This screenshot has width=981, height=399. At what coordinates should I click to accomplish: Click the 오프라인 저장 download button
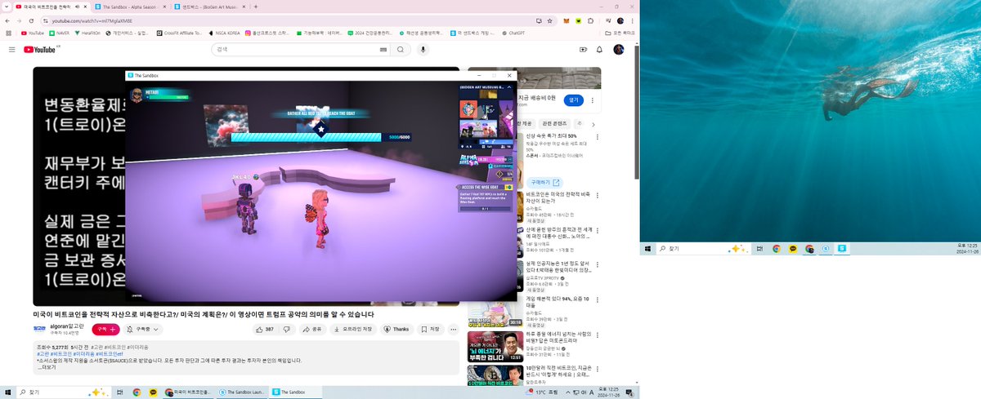click(x=353, y=329)
